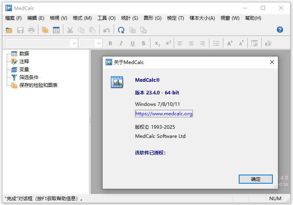Open the https://www.medcalc.org link
Screen dimensions: 293x205
tap(164, 114)
